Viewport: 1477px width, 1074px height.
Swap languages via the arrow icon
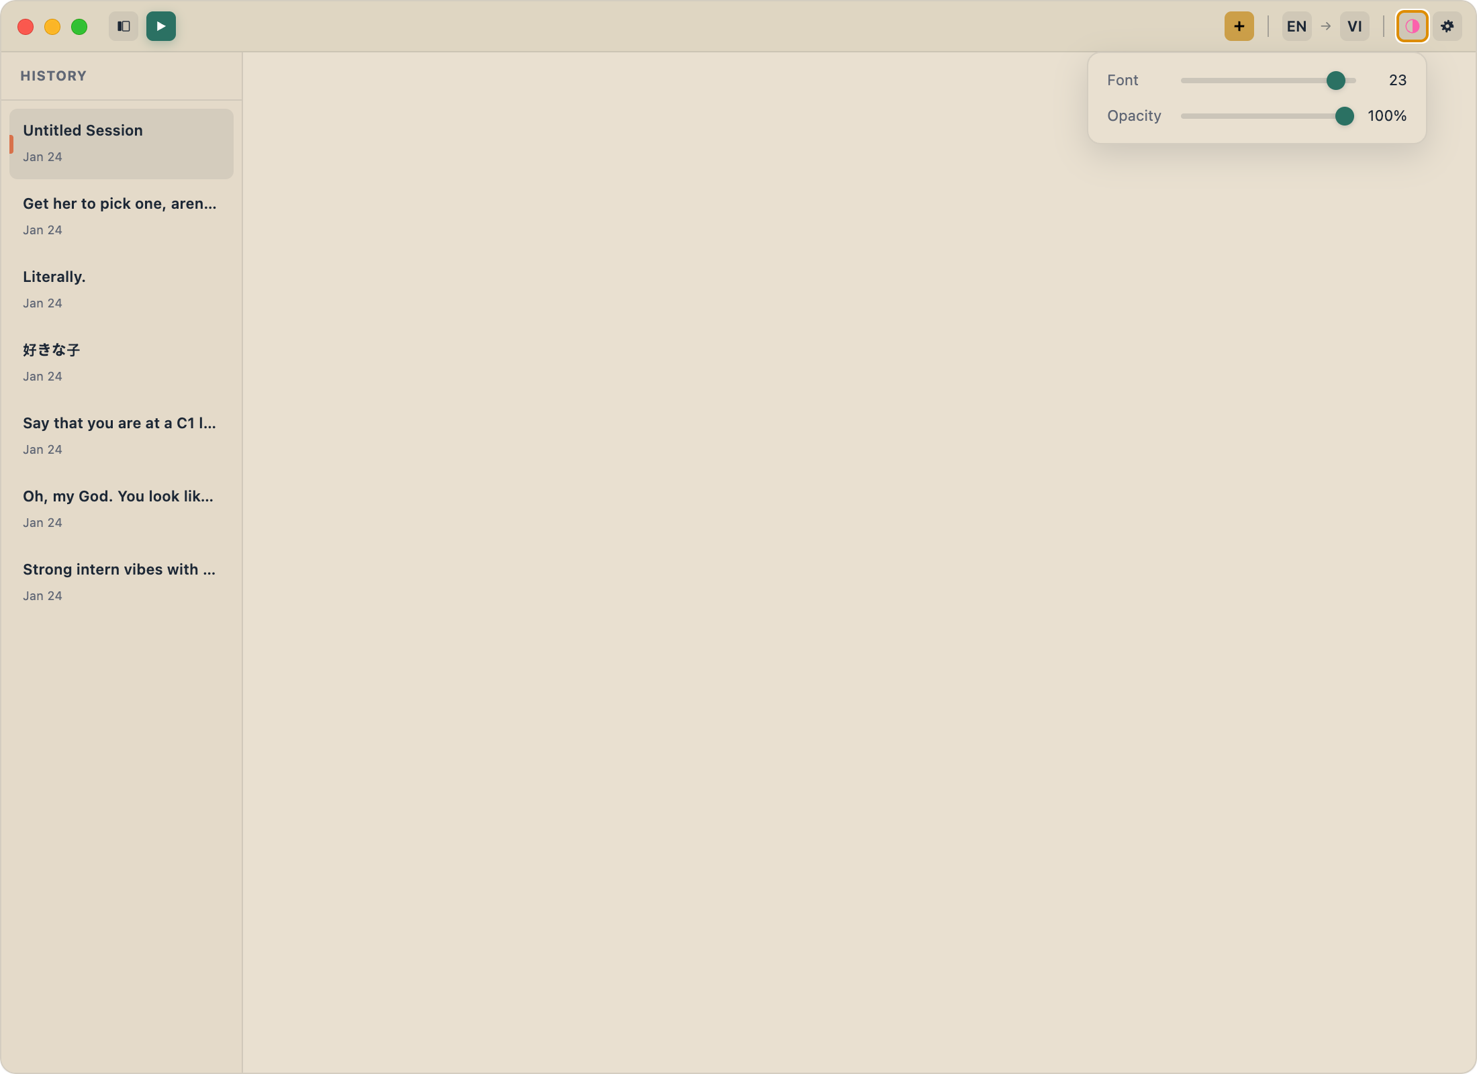coord(1325,26)
